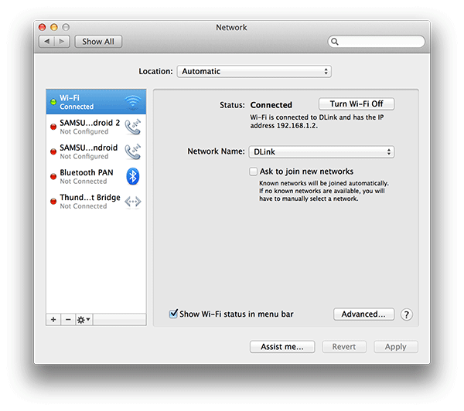Click red status dot of Thund...t Bridge
This screenshot has height=411, width=464.
(53, 202)
